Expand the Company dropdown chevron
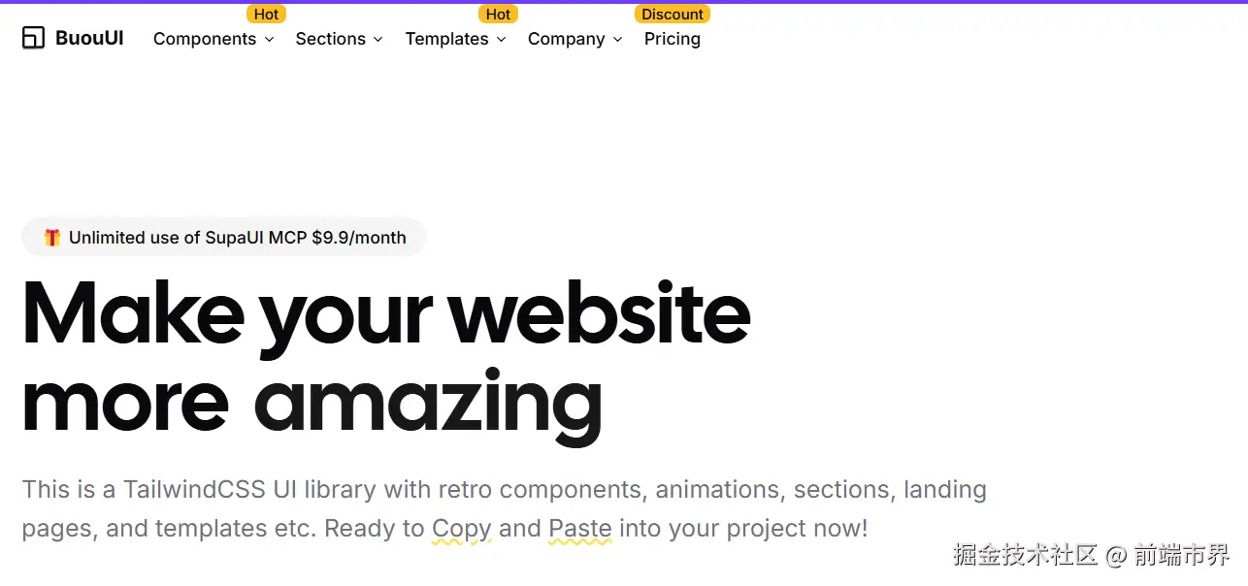The width and height of the screenshot is (1248, 586). click(x=617, y=40)
